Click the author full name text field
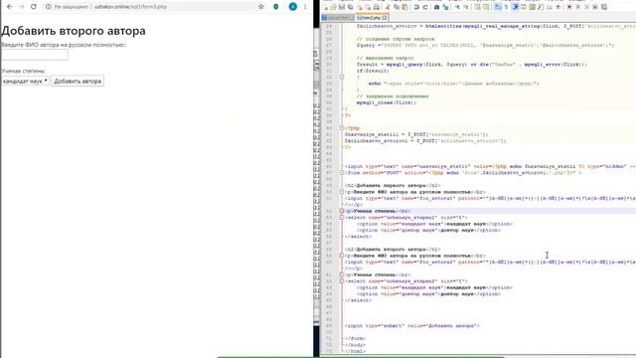Screen dimensions: 636x358 click(x=35, y=55)
